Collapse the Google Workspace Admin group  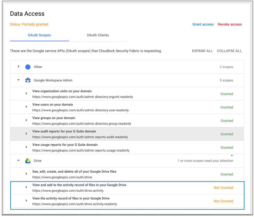coord(19,80)
